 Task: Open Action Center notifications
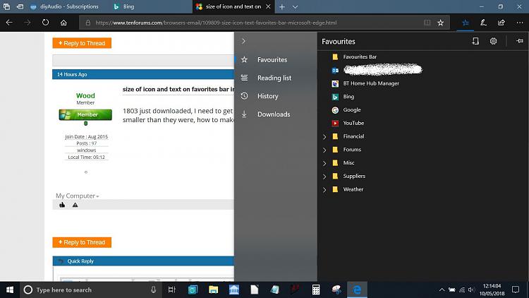click(x=516, y=290)
